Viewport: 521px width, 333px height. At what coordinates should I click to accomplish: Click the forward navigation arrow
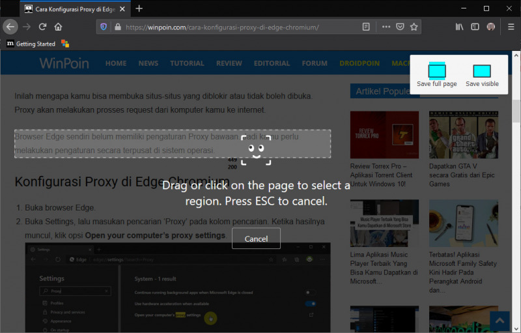coord(27,27)
